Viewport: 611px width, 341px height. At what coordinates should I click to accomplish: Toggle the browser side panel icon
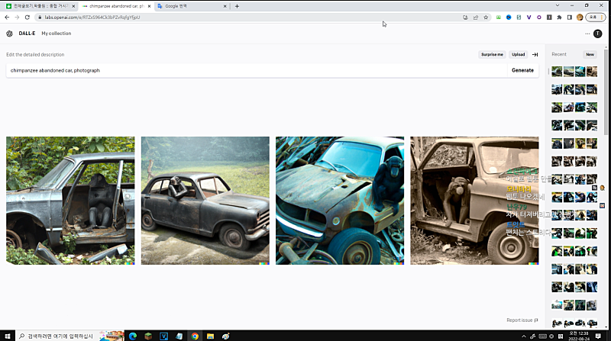[x=569, y=17]
